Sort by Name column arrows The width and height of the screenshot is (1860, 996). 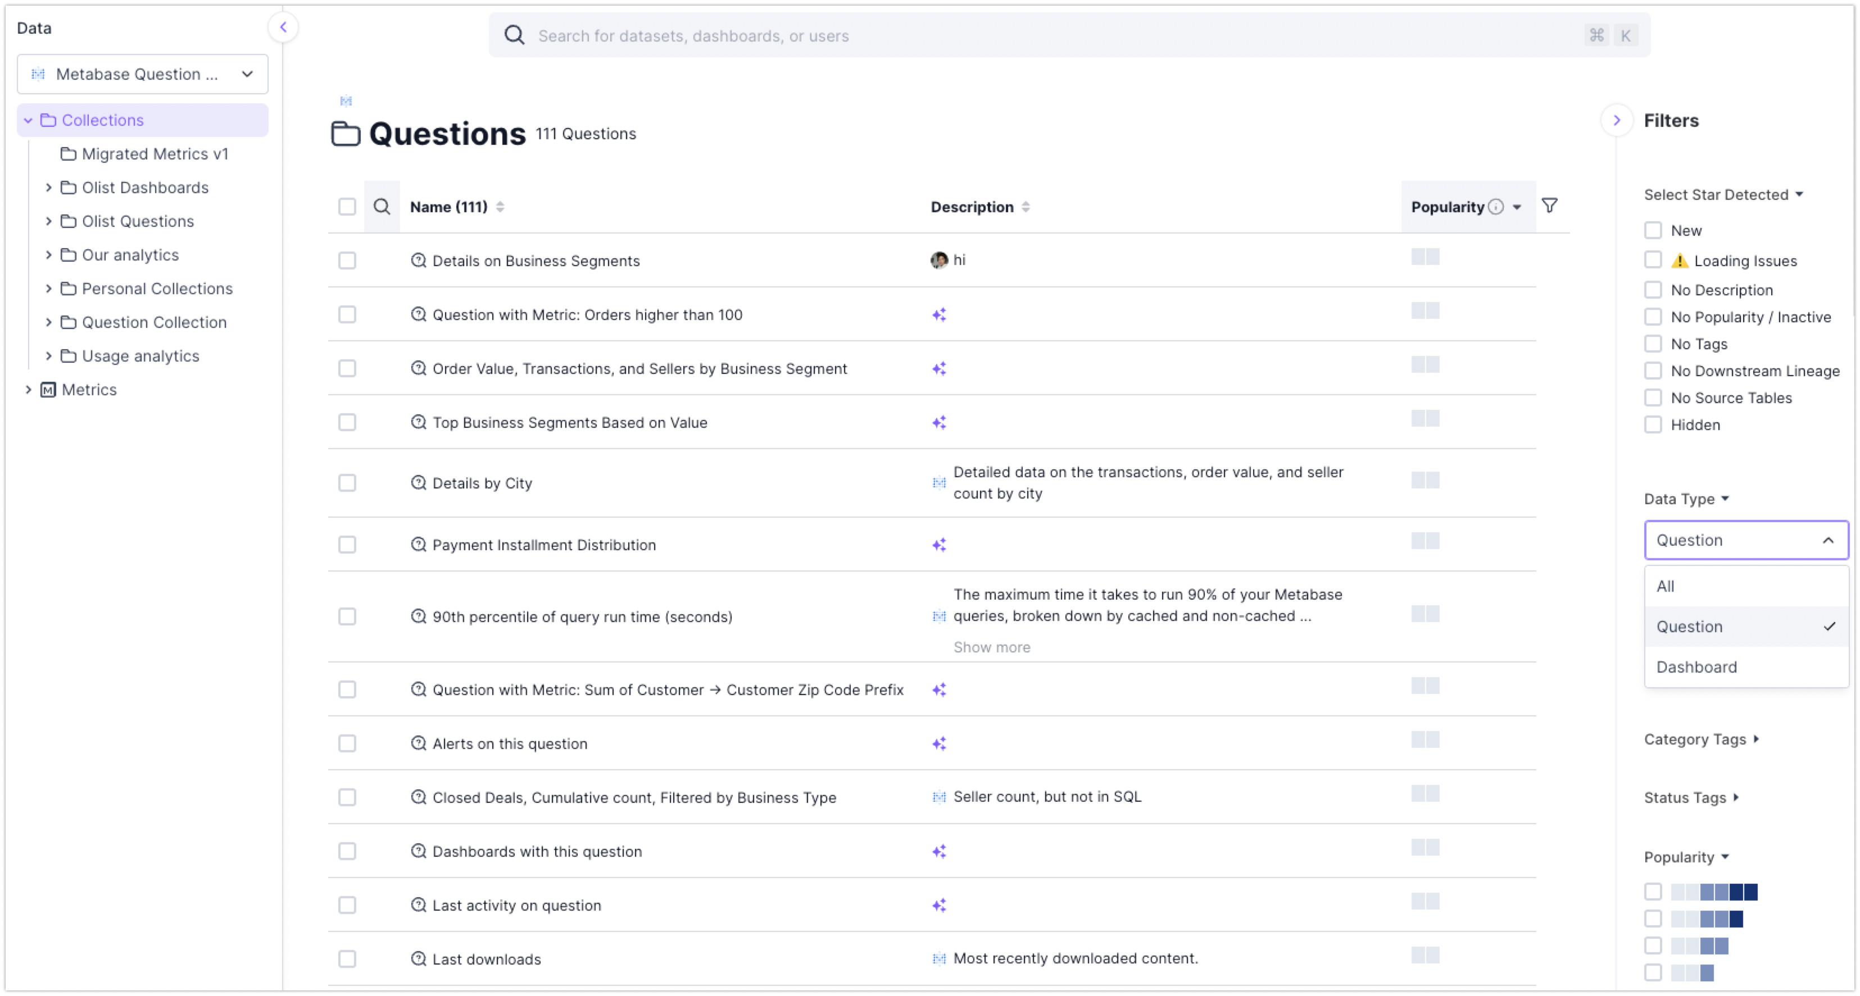500,207
